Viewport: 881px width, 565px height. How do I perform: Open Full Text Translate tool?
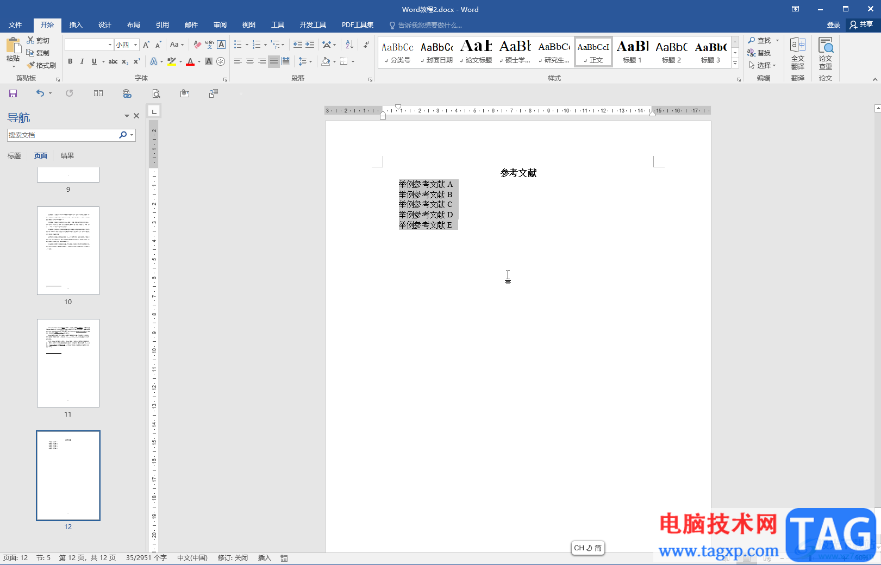pyautogui.click(x=798, y=53)
